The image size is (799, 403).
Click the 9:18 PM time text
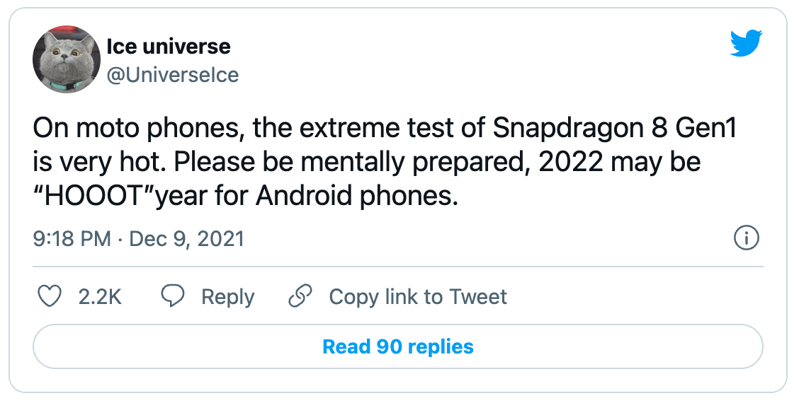pos(72,239)
